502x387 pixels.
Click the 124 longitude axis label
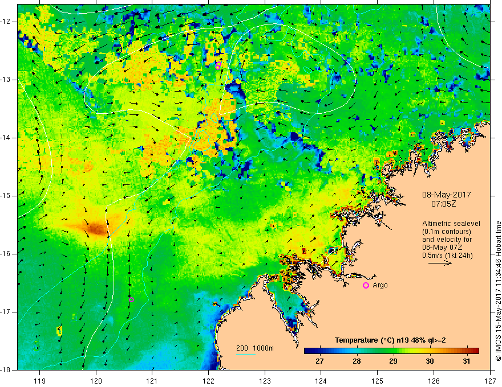321,381
